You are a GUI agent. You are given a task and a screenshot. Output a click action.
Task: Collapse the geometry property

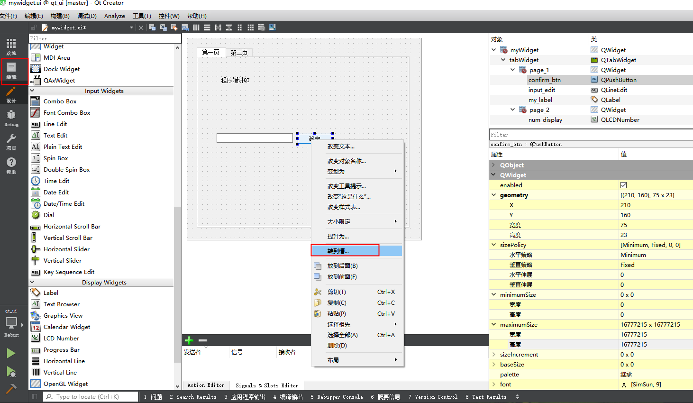[494, 195]
